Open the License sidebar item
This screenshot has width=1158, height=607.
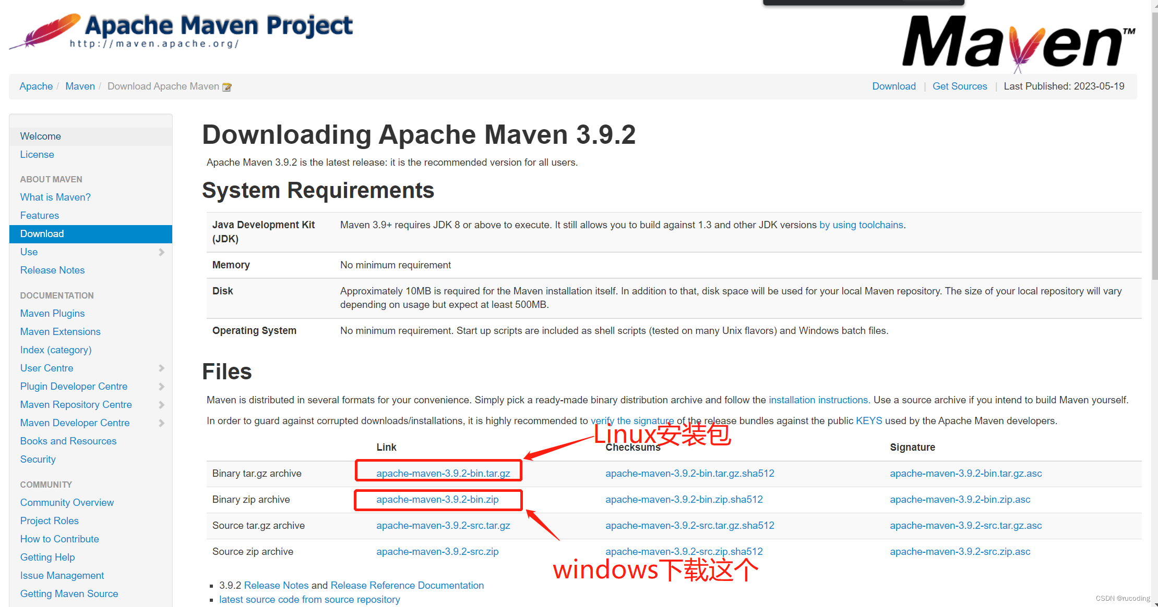(37, 155)
